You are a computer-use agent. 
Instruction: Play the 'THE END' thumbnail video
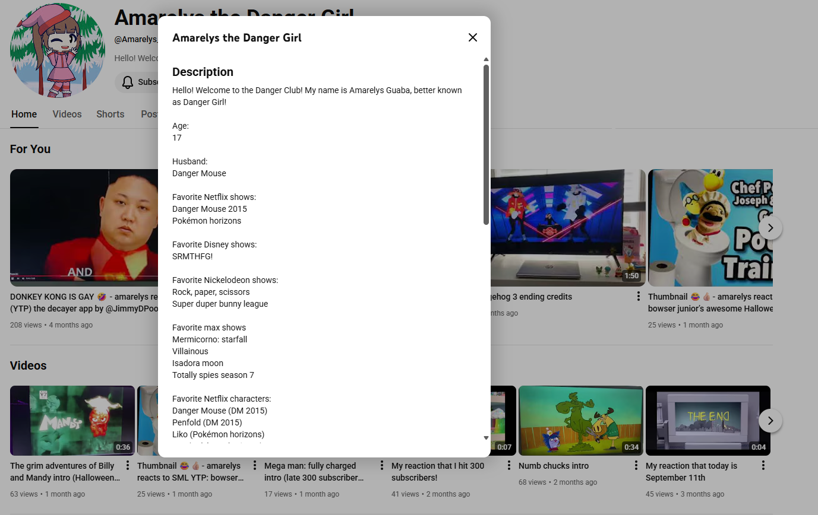[x=708, y=420]
